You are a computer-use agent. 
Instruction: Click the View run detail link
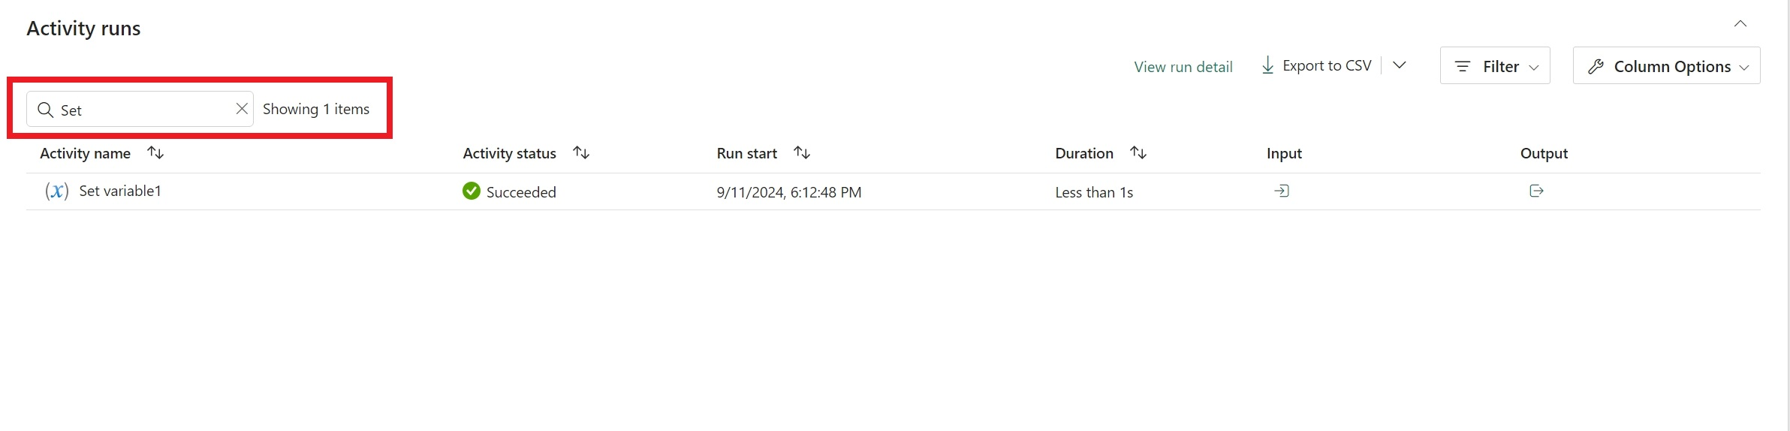point(1183,67)
